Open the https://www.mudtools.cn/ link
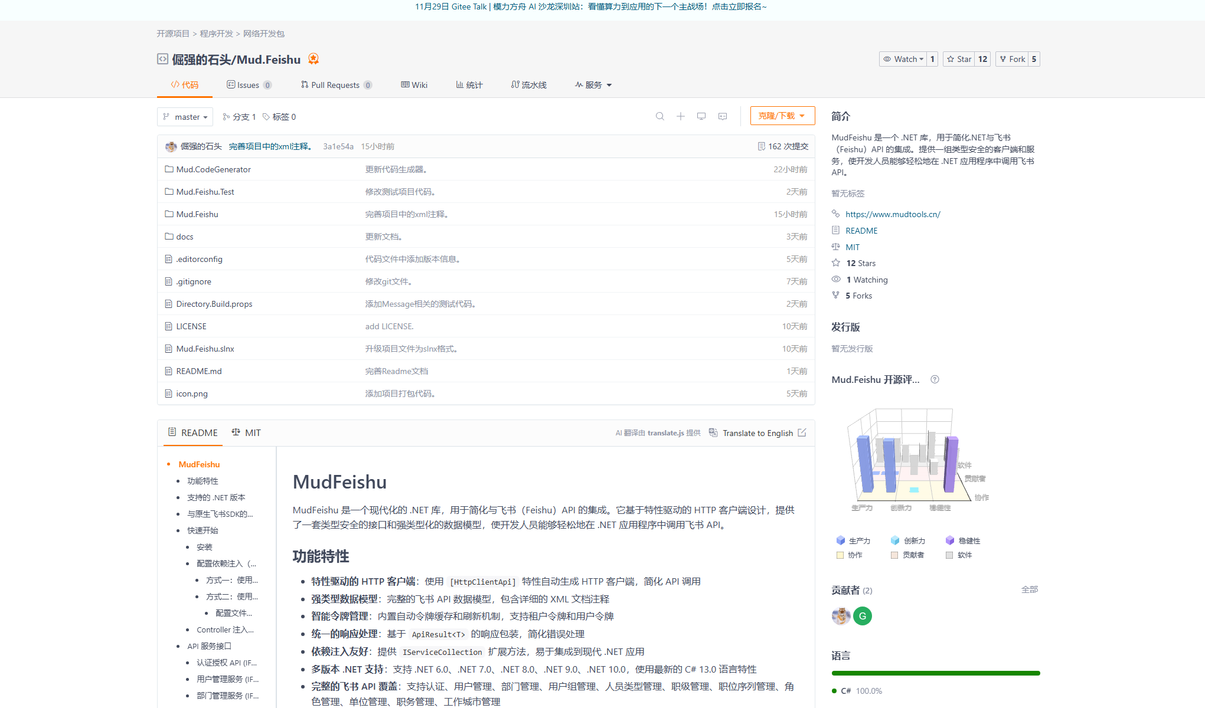This screenshot has width=1205, height=708. 893,214
